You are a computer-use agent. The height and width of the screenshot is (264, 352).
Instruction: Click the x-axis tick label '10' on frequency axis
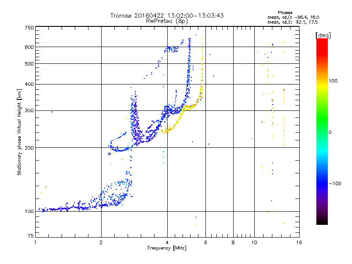coord(254,242)
